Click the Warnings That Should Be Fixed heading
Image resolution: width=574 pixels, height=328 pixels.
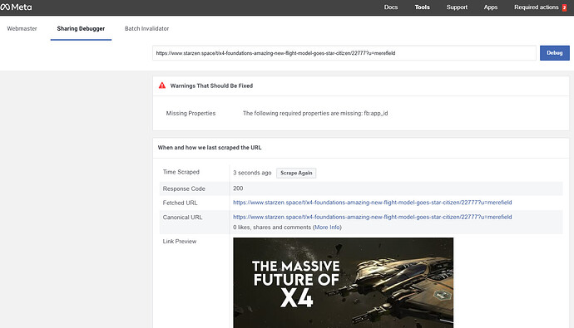pyautogui.click(x=211, y=86)
